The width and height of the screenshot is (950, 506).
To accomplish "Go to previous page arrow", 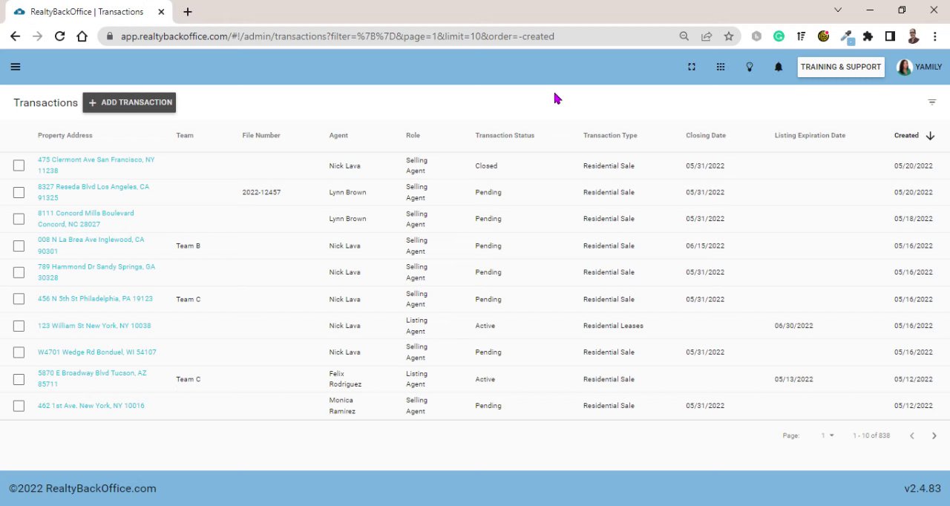I will [x=912, y=436].
